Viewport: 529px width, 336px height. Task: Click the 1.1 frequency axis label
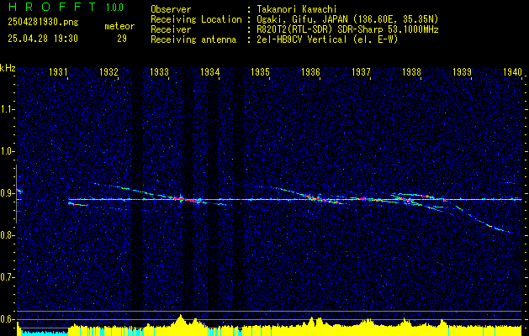point(8,109)
